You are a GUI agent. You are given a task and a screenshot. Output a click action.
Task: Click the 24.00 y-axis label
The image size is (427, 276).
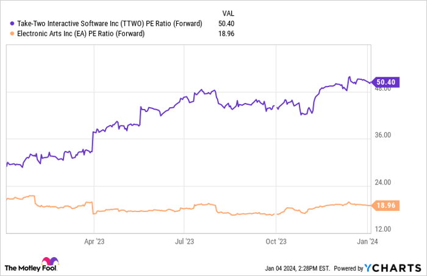383,182
